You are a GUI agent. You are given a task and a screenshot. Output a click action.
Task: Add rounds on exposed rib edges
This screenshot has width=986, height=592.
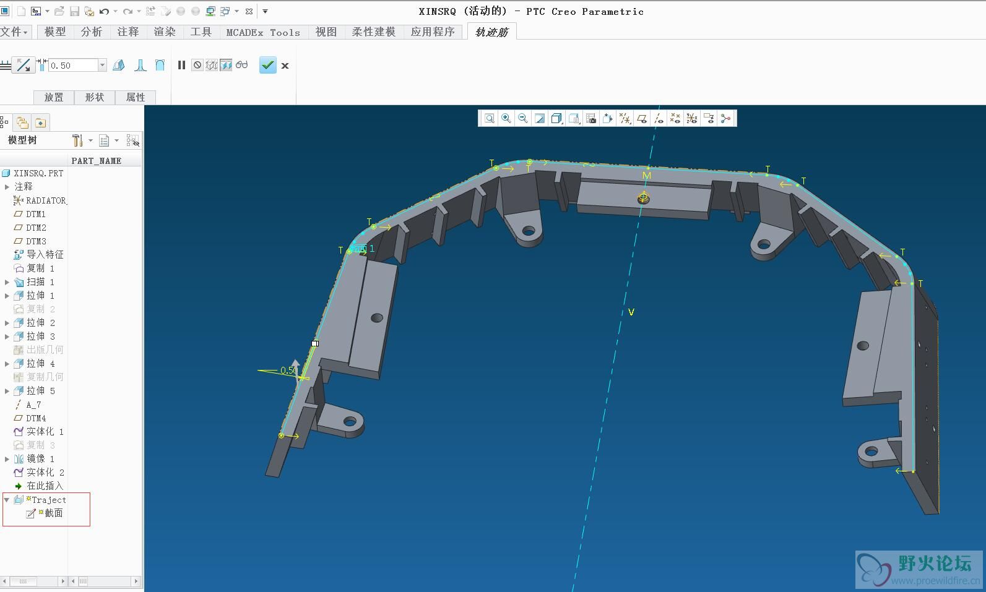click(160, 65)
